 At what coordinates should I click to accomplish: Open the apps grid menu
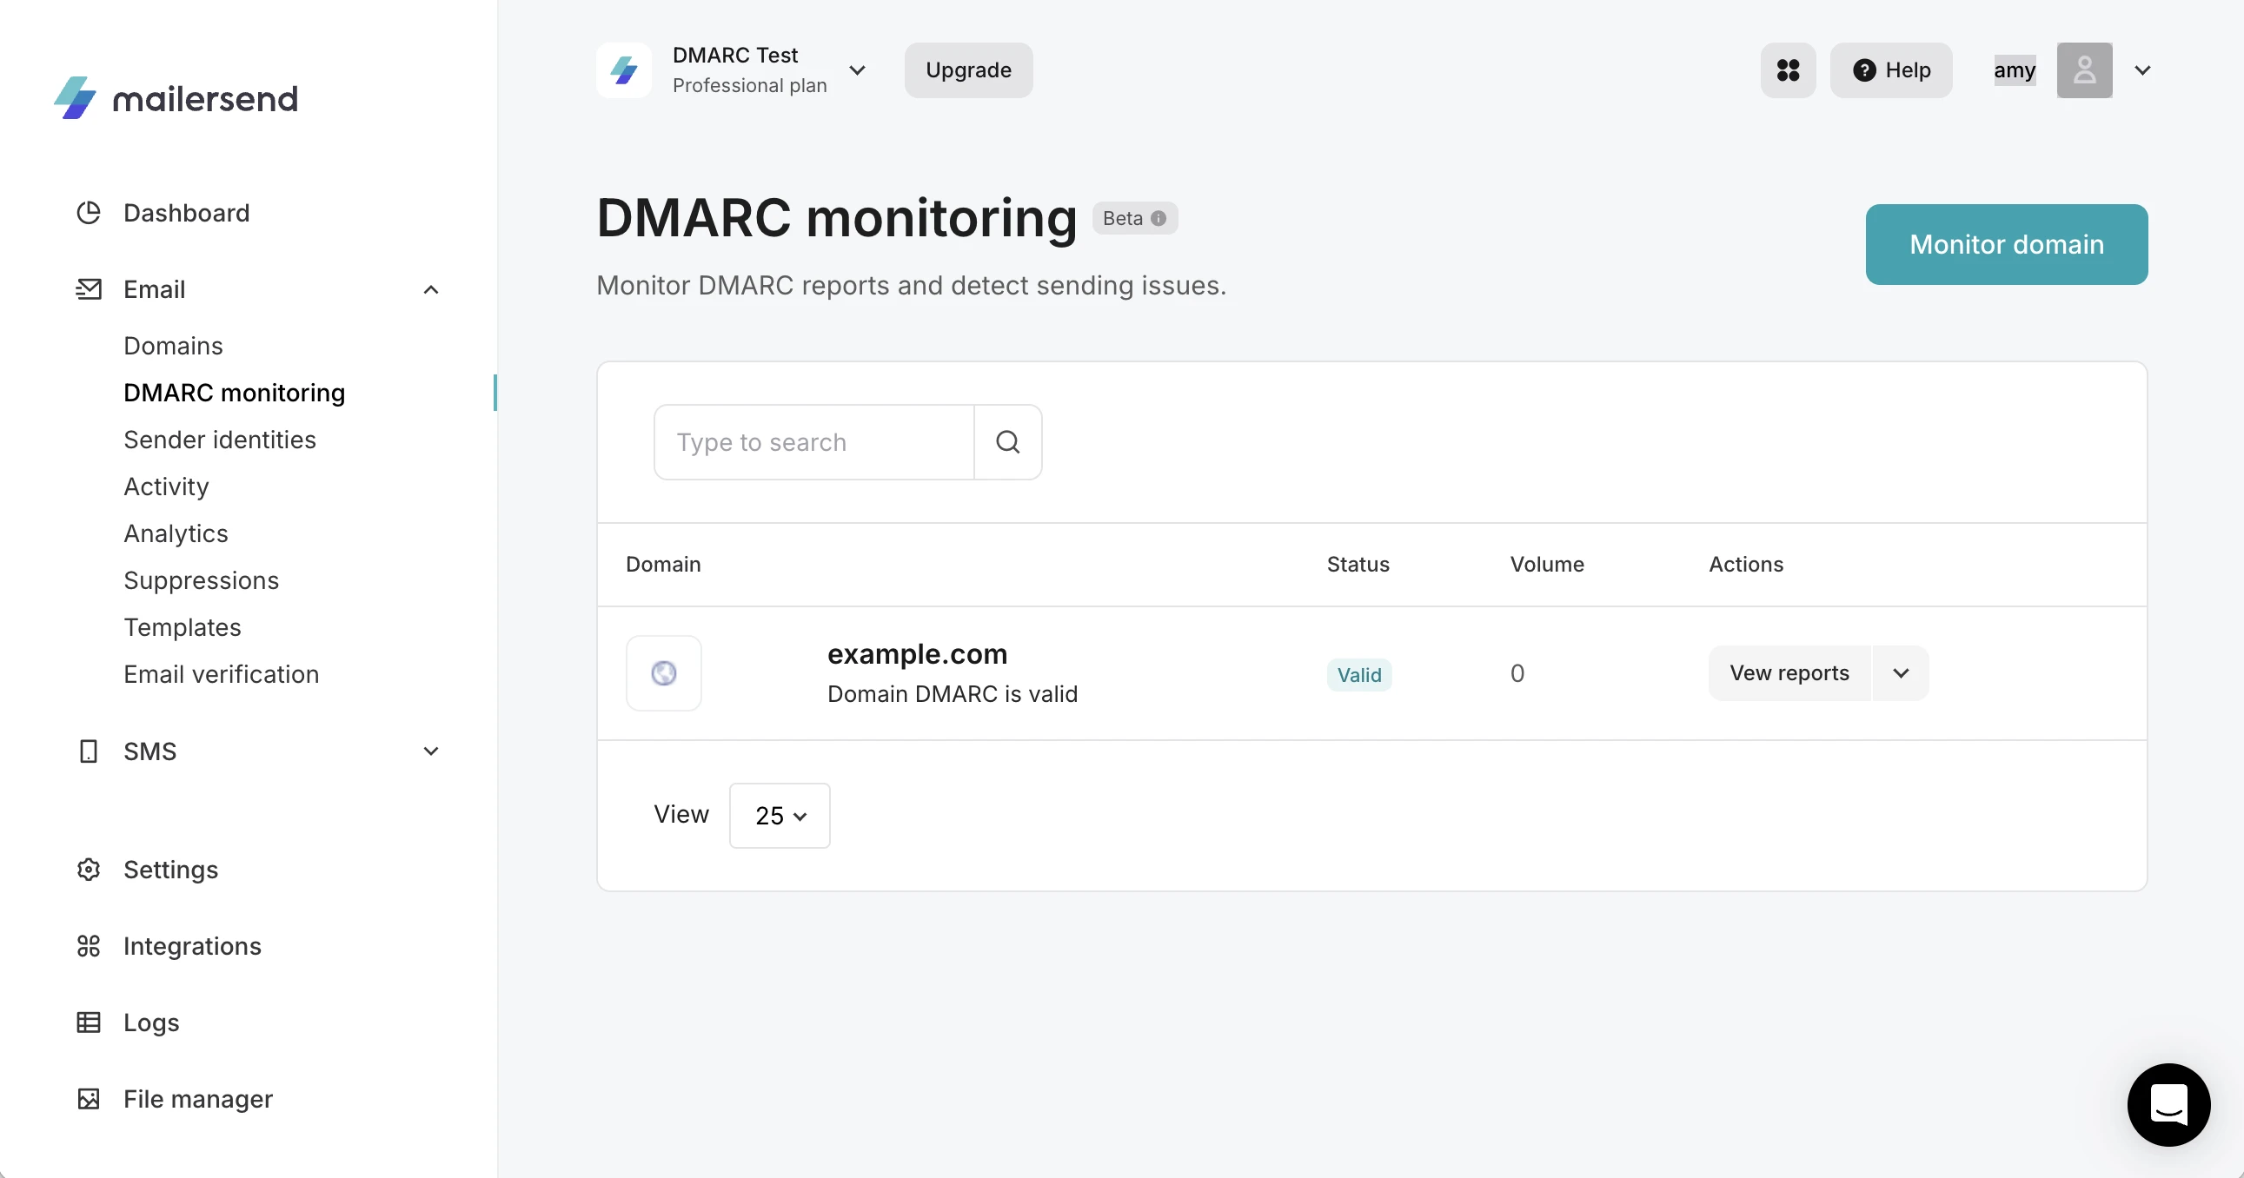(1788, 69)
